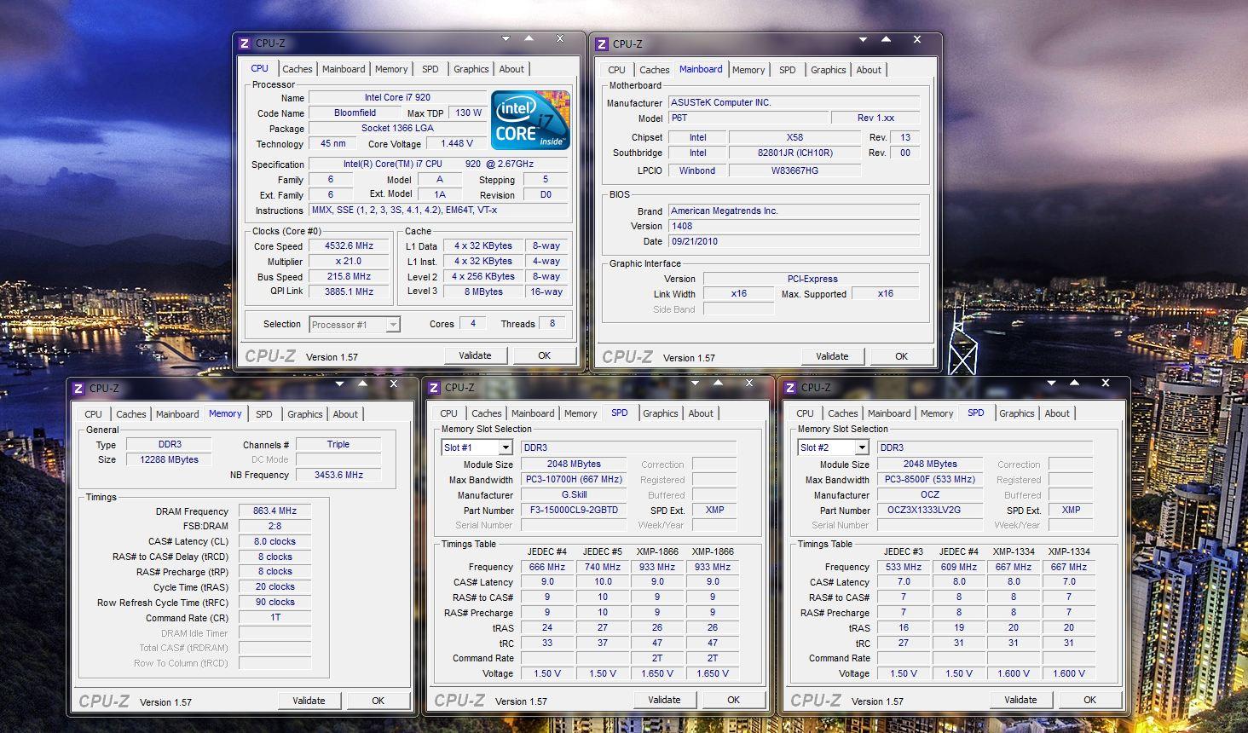This screenshot has width=1248, height=733.
Task: Click Validate in the Mainboard window
Action: coord(832,356)
